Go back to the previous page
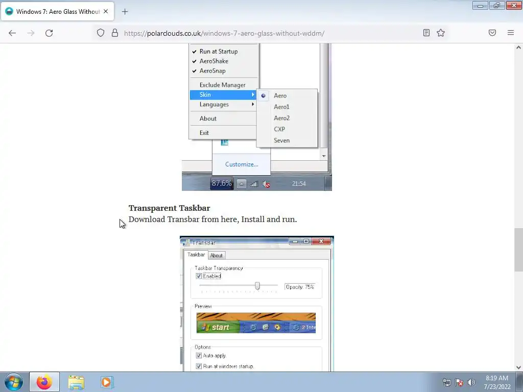The image size is (523, 392). coord(12,33)
